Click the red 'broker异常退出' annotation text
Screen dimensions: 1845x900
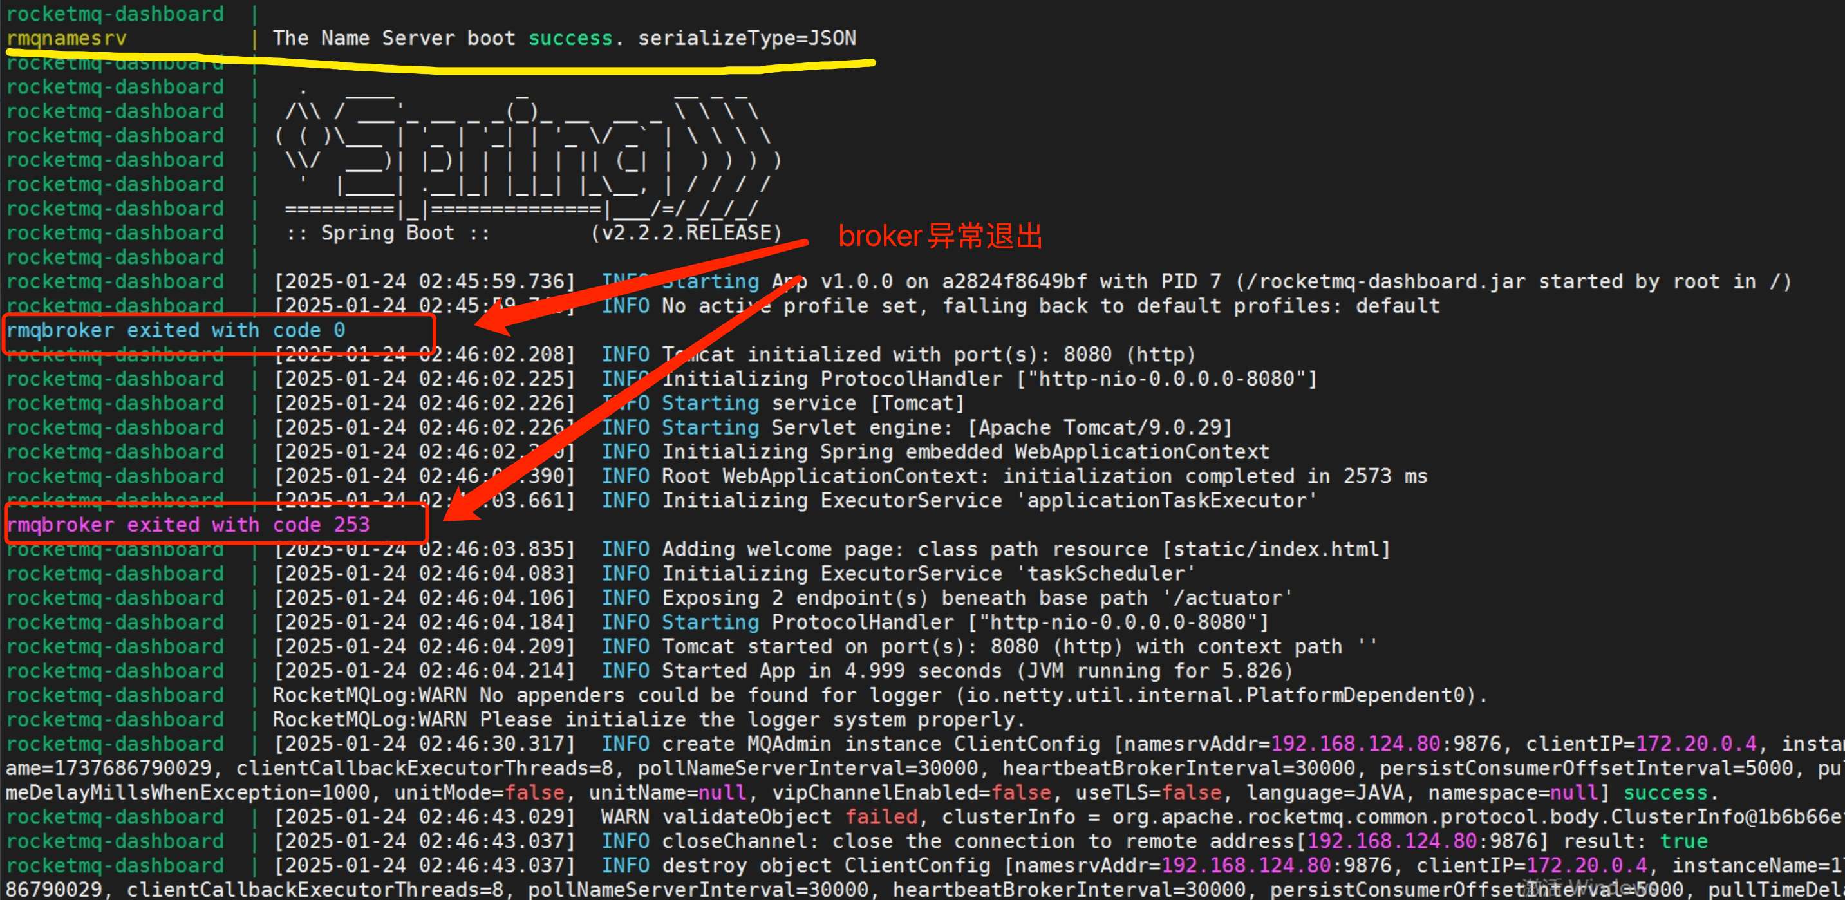pos(940,236)
